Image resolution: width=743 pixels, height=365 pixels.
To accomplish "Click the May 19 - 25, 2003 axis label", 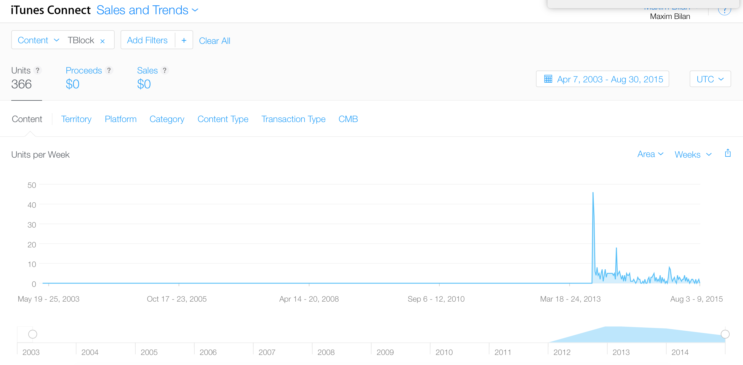I will pyautogui.click(x=49, y=299).
